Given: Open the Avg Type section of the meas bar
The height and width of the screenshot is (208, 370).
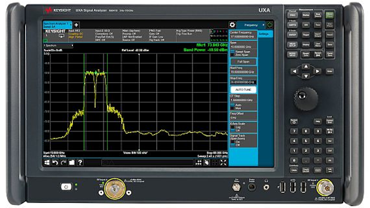Looking at the screenshot, I should click(192, 35).
